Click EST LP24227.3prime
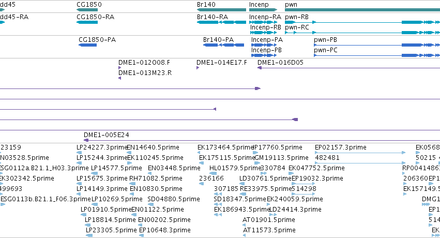The image size is (440, 238). tap(102, 147)
